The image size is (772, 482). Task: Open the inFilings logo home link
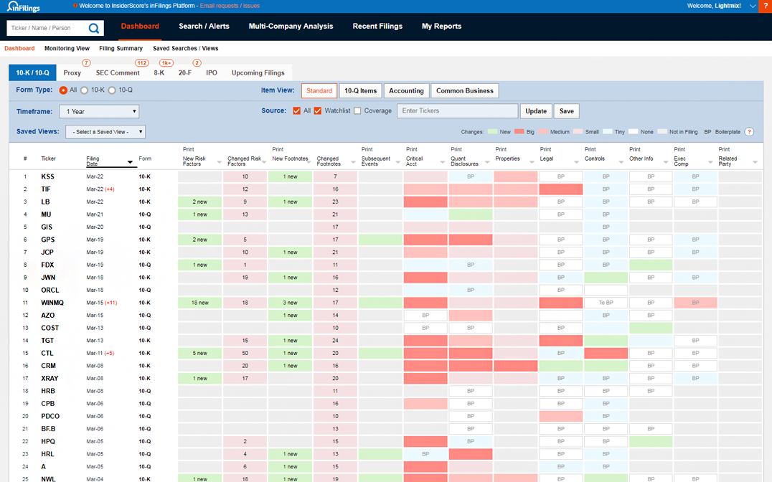pyautogui.click(x=23, y=6)
